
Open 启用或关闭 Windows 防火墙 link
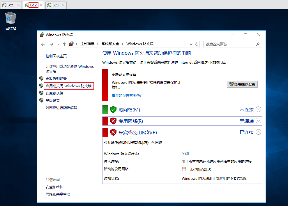coord(68,86)
